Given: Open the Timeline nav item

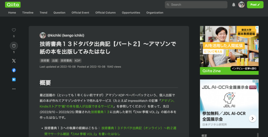Looking at the screenshot, I should tap(28, 13).
